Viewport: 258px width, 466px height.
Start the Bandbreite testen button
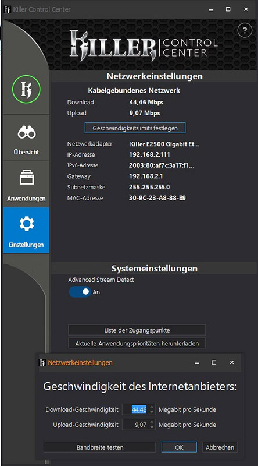[99, 447]
